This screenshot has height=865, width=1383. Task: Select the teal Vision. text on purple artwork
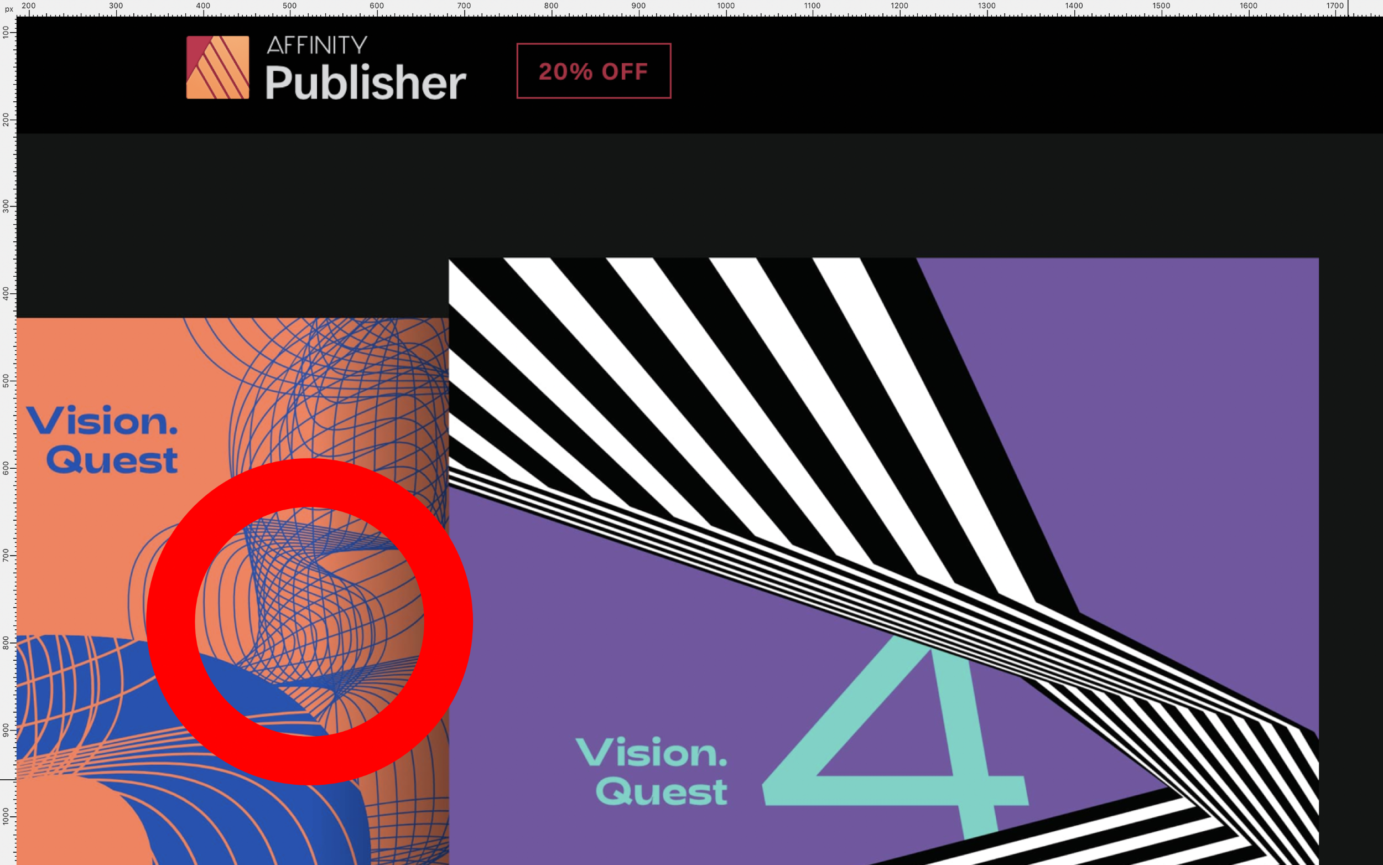[651, 752]
